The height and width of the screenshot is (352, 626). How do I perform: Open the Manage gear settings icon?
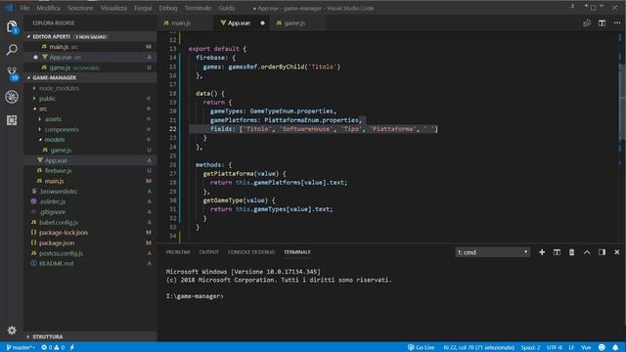point(12,330)
